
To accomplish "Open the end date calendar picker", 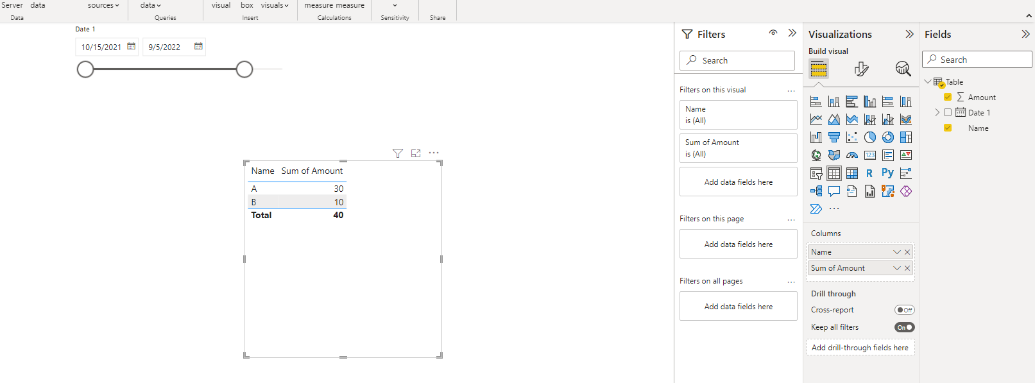I will point(198,46).
